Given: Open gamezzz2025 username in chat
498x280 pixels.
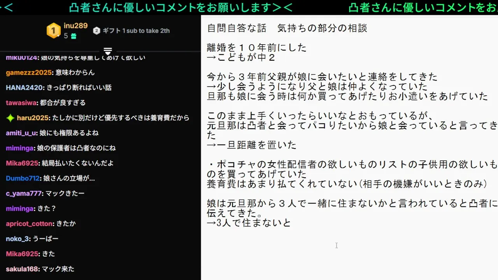Looking at the screenshot, I should tap(29, 72).
